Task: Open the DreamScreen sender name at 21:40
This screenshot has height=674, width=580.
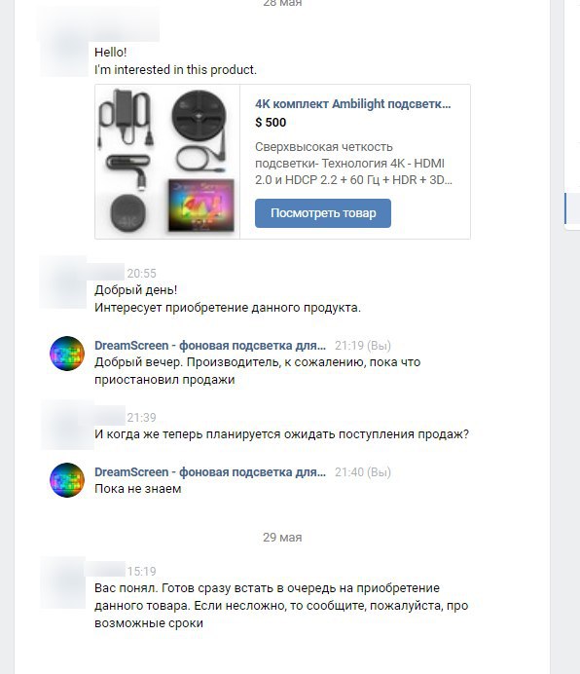Action: [210, 472]
